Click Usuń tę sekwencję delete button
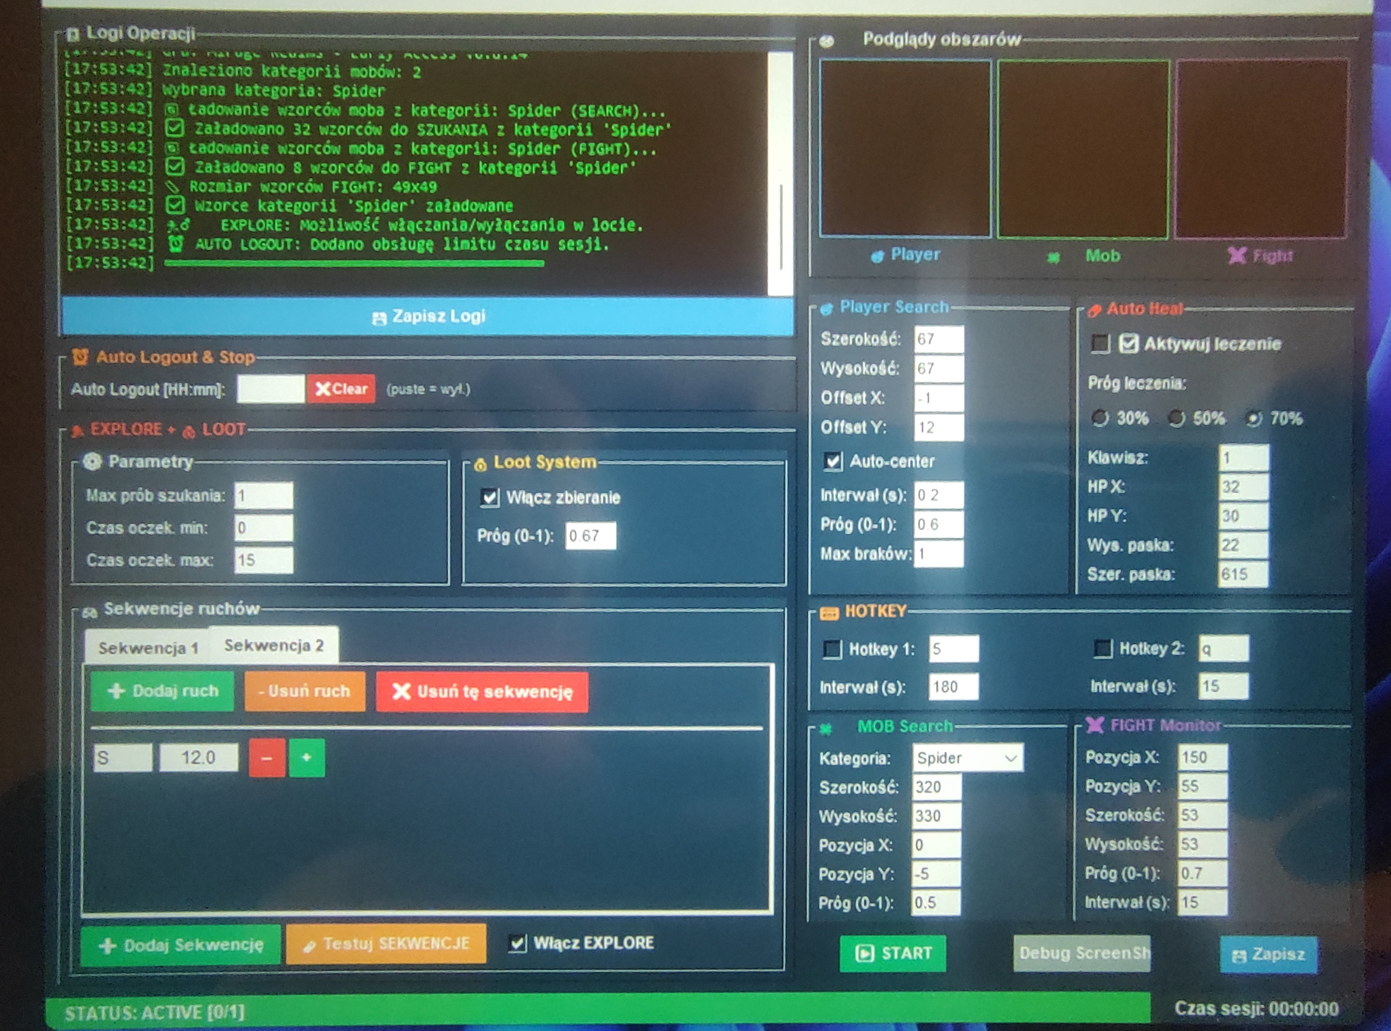The width and height of the screenshot is (1391, 1031). (x=482, y=692)
